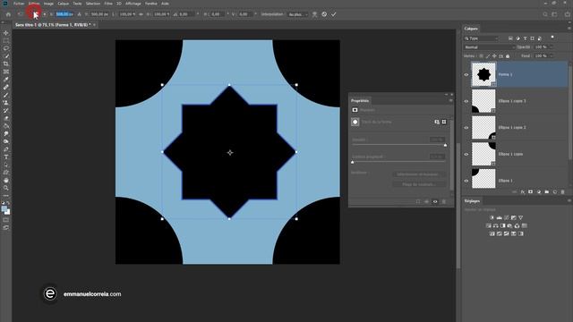
Task: Commit the transform with the checkmark
Action: (x=334, y=14)
